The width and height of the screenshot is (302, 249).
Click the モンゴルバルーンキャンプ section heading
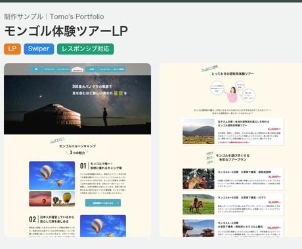click(77, 146)
